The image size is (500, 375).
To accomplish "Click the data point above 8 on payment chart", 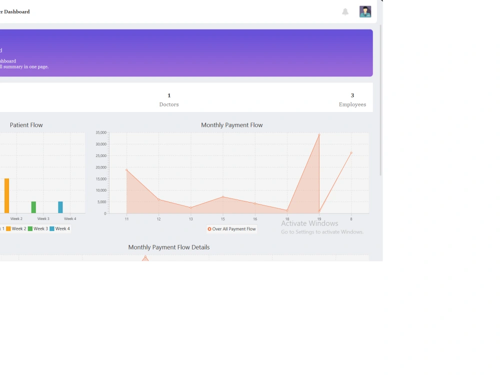I will click(x=351, y=153).
